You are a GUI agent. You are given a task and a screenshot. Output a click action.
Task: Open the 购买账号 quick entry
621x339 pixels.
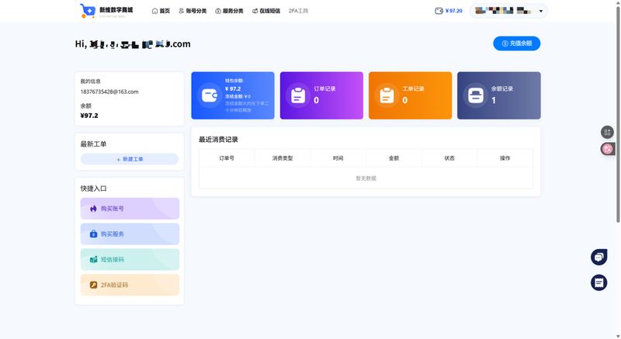[x=130, y=209]
